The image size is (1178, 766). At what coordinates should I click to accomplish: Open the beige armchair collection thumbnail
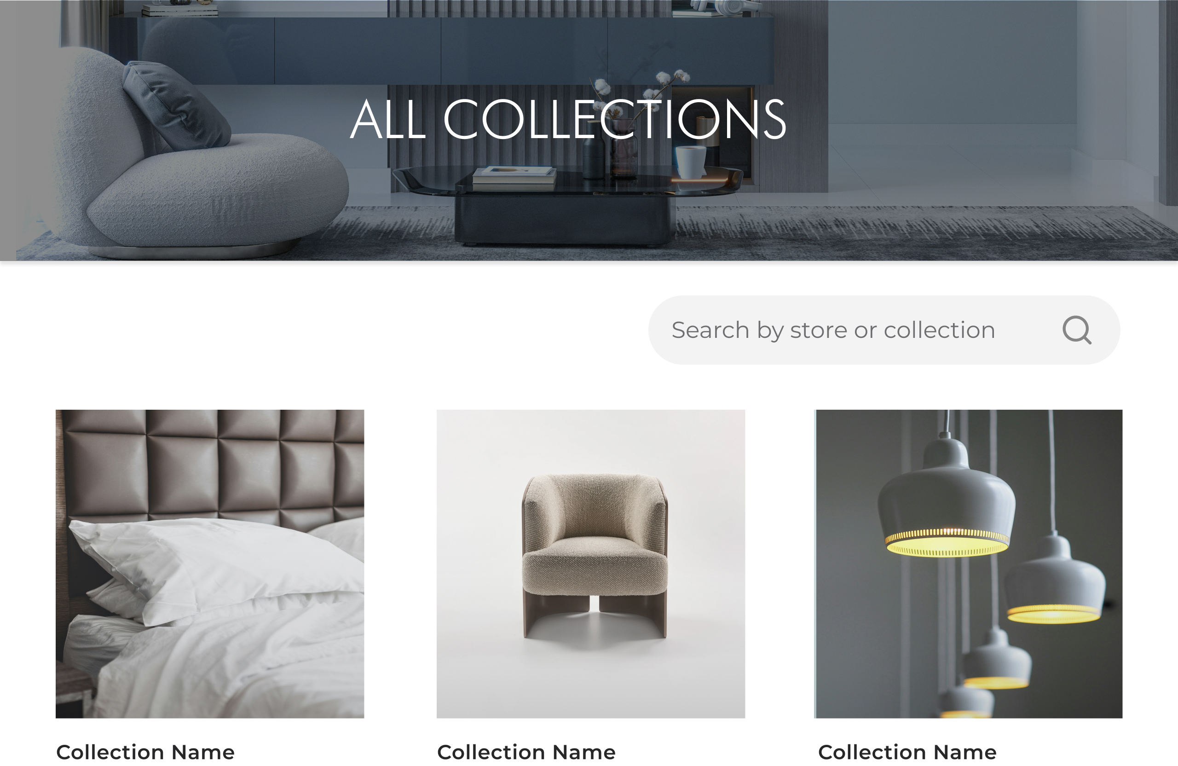click(590, 563)
